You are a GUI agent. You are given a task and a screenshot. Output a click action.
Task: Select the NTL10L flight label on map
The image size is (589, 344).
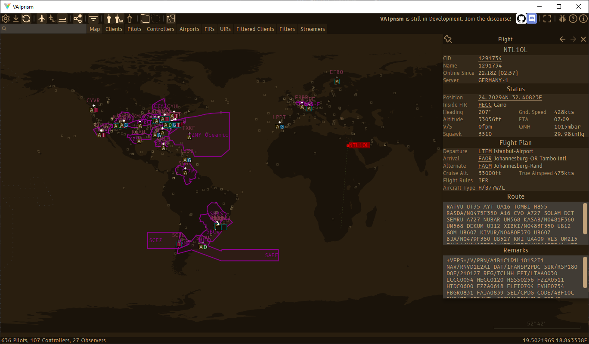coord(359,145)
